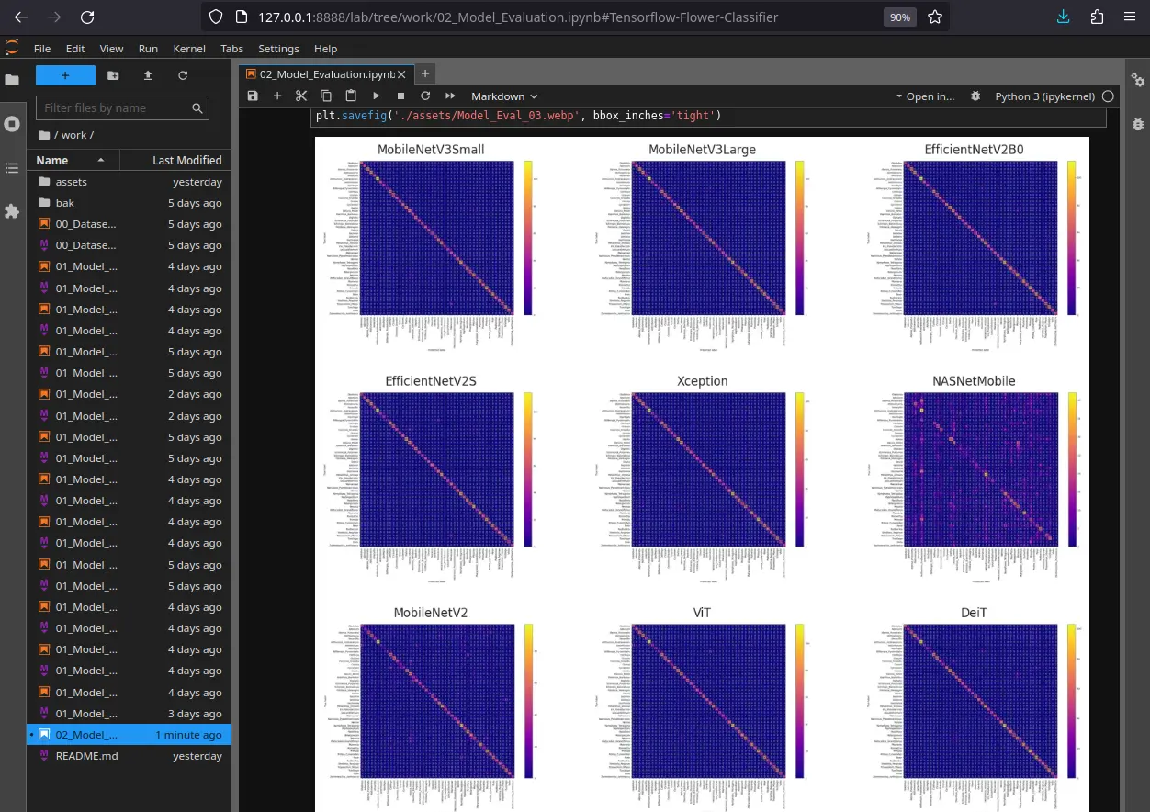
Task: Click the site security shield icon
Action: pyautogui.click(x=216, y=17)
